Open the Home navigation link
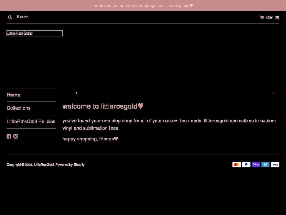Screen dimensions: 286x215 click(x=13, y=95)
